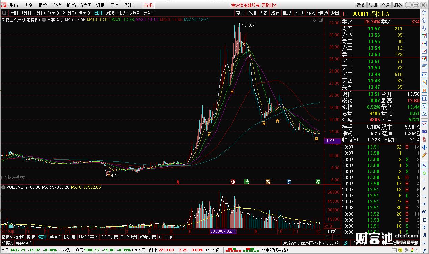The image size is (429, 254).
Task: Click the 点击订购 subscribe link
Action: point(331,243)
